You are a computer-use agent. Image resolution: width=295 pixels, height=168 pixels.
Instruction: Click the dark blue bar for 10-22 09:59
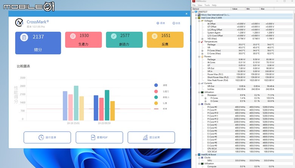[96, 108]
